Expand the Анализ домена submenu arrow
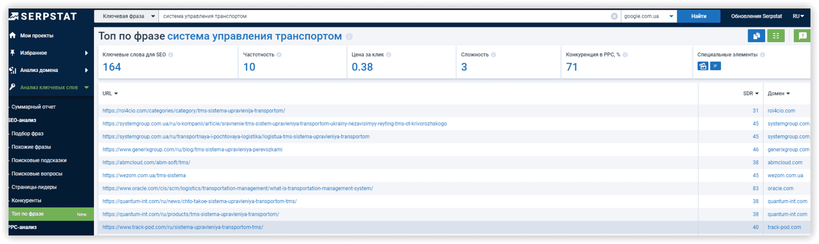 [x=86, y=70]
